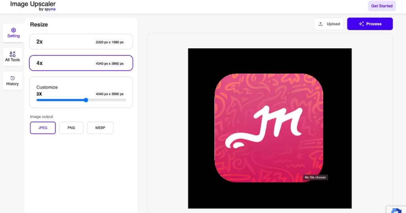Click the reCAPTCHA badge

point(396,210)
